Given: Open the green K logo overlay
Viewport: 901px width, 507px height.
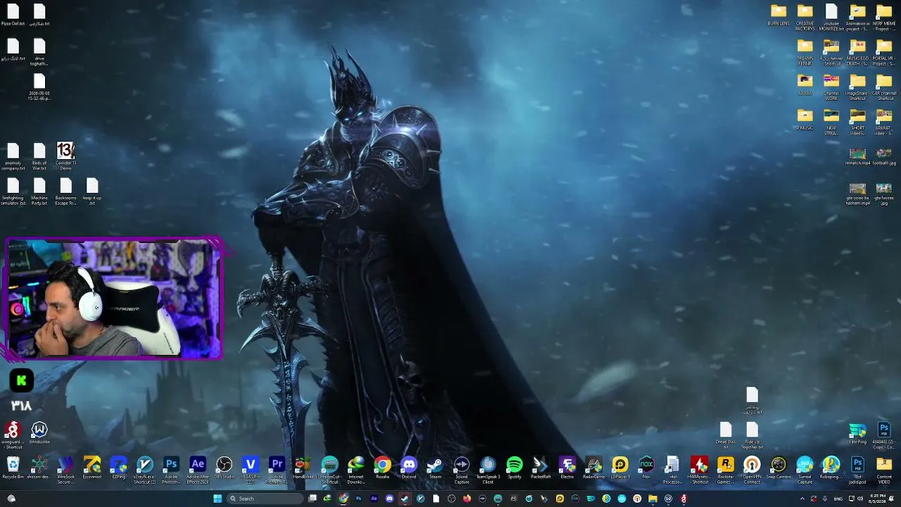Looking at the screenshot, I should point(21,380).
